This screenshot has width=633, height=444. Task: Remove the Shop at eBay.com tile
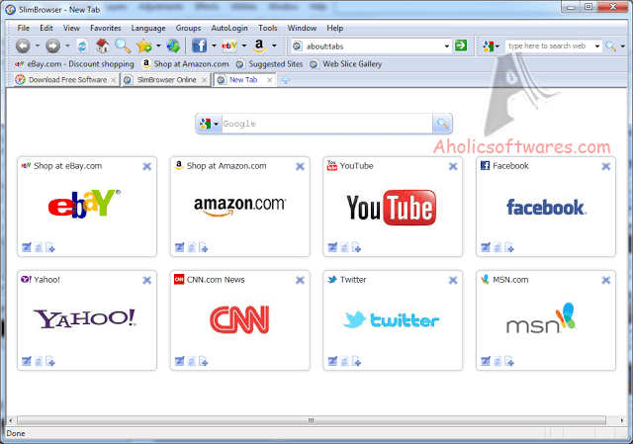[x=147, y=166]
